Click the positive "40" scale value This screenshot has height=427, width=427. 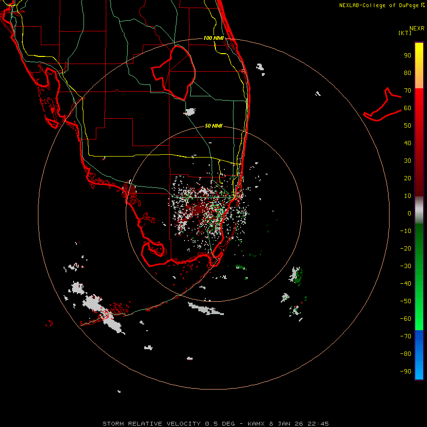[x=408, y=143]
